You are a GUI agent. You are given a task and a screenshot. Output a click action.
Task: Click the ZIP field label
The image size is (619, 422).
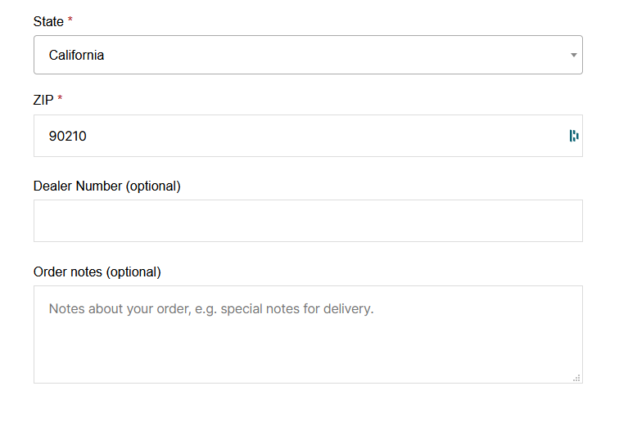pos(43,100)
